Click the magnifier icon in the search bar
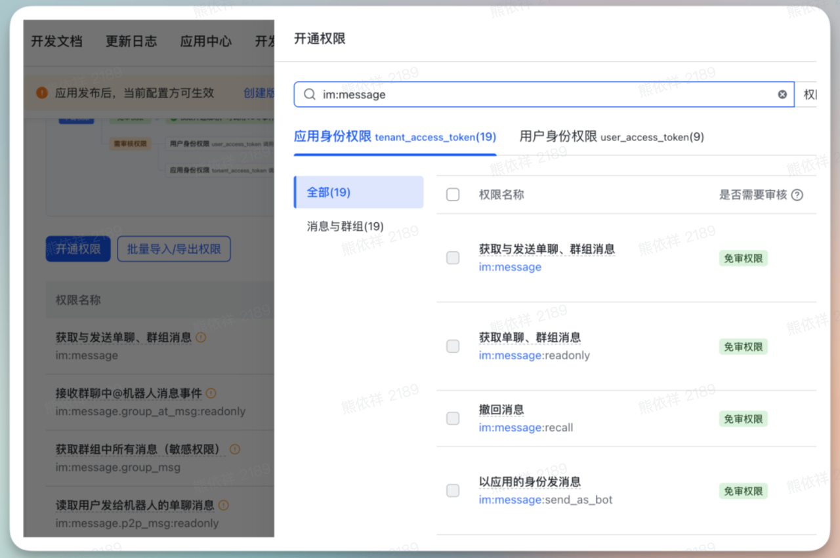This screenshot has width=840, height=558. point(308,94)
